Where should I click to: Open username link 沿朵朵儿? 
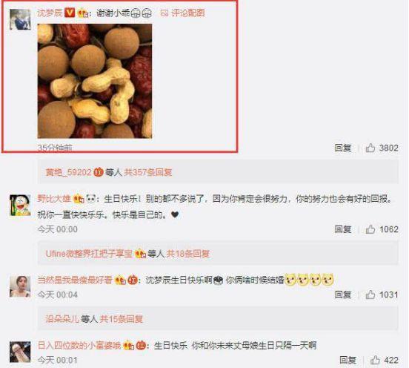(x=62, y=319)
